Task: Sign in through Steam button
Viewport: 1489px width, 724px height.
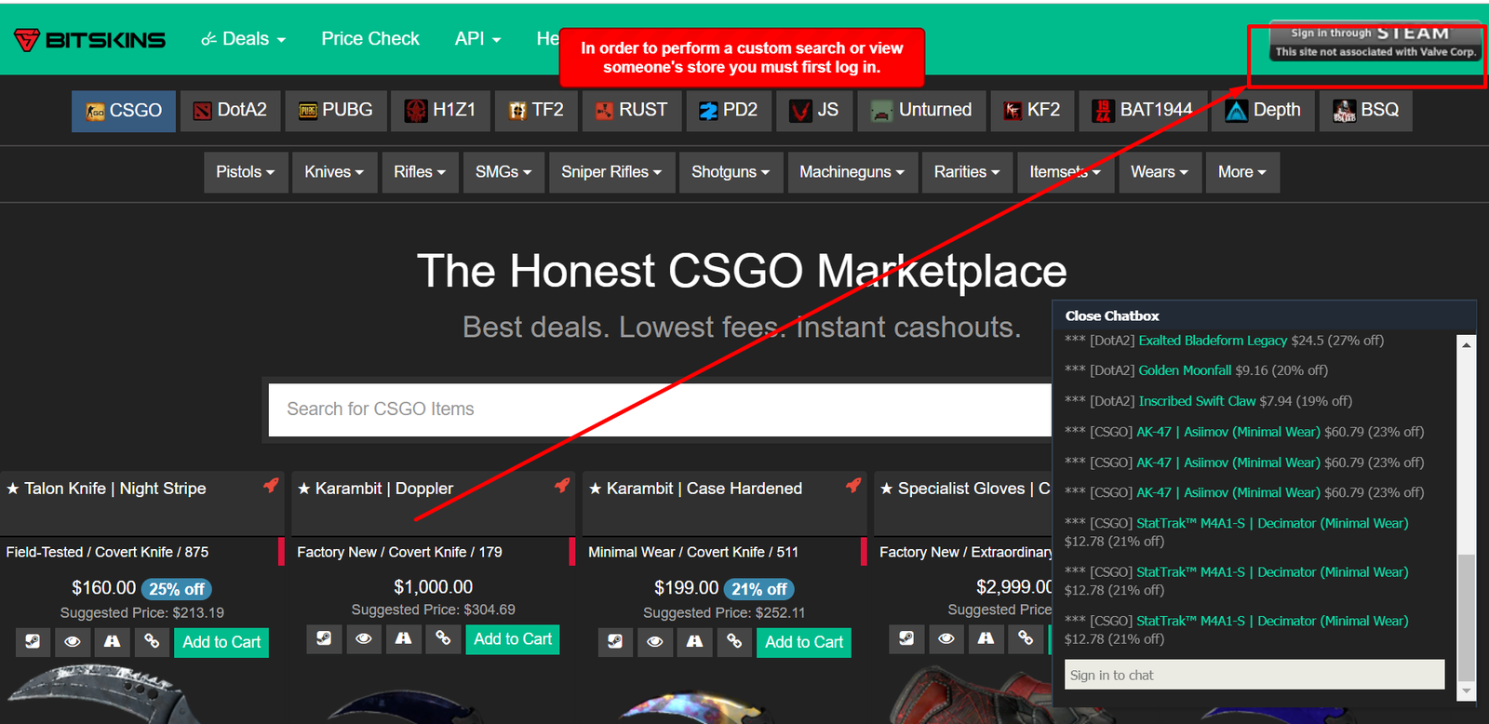Action: pyautogui.click(x=1375, y=42)
